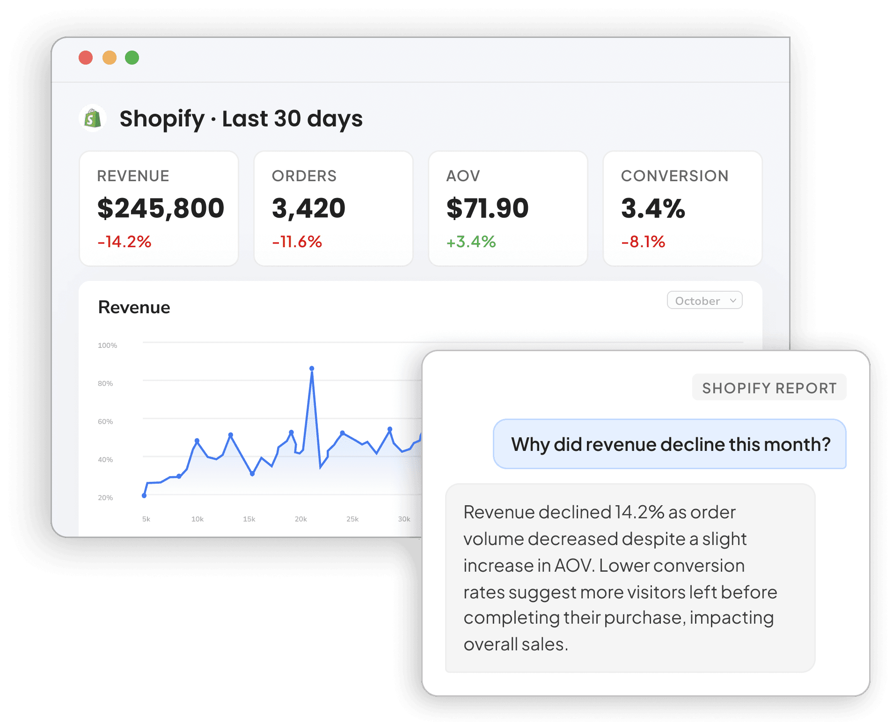Image resolution: width=893 pixels, height=722 pixels.
Task: Click the revenue decline answer text box
Action: pos(630,578)
